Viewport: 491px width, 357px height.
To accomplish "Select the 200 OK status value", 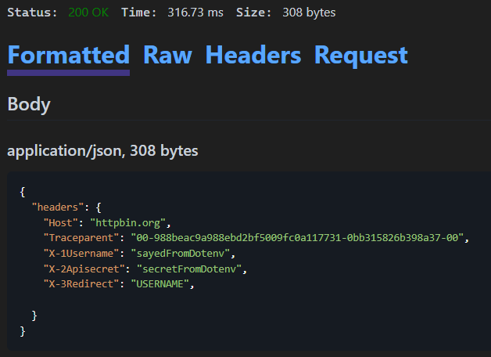I will click(x=88, y=13).
